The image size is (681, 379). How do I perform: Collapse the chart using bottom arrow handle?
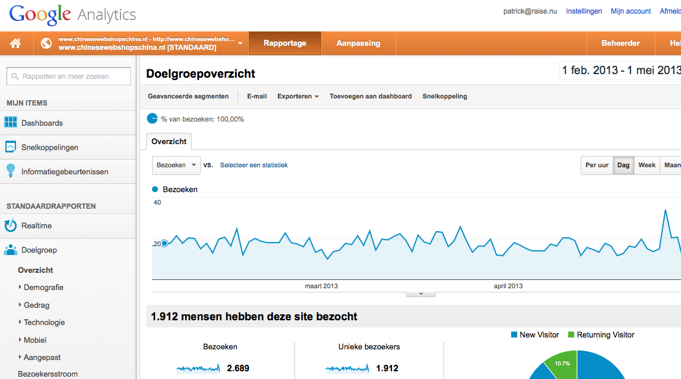[x=421, y=294]
